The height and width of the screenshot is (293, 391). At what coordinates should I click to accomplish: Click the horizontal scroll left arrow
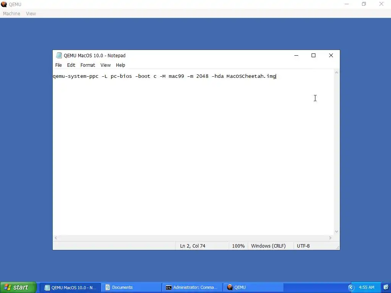tap(56, 238)
